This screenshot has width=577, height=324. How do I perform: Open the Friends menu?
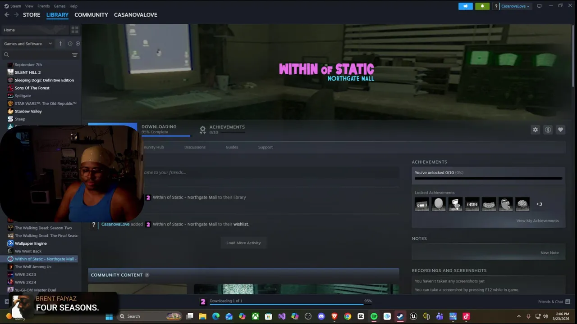pyautogui.click(x=44, y=6)
